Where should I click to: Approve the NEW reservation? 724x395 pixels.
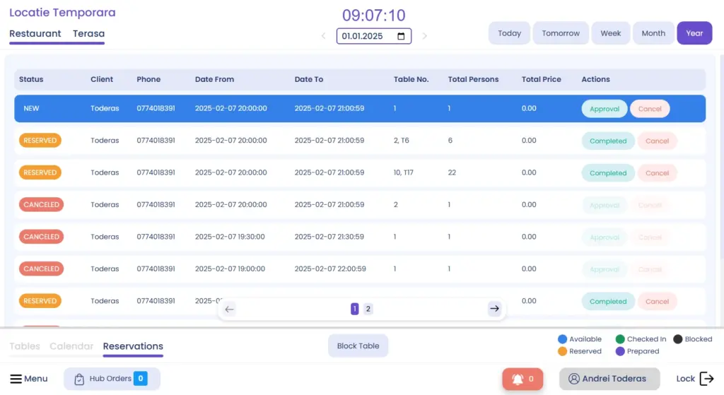[604, 109]
